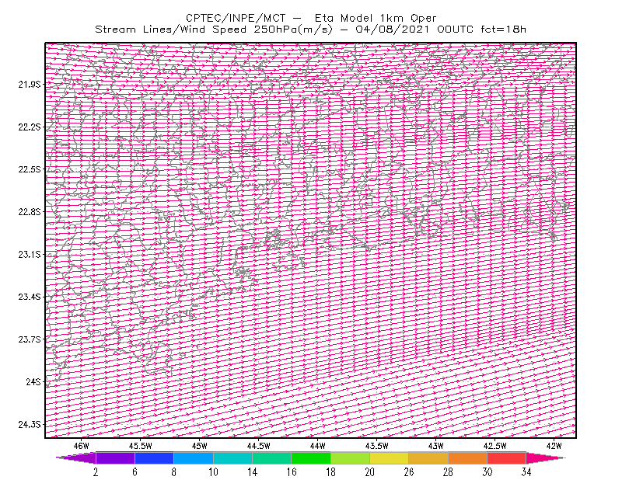Click the bright green swatch between 16 and 18
This screenshot has width=622, height=480.
(311, 457)
